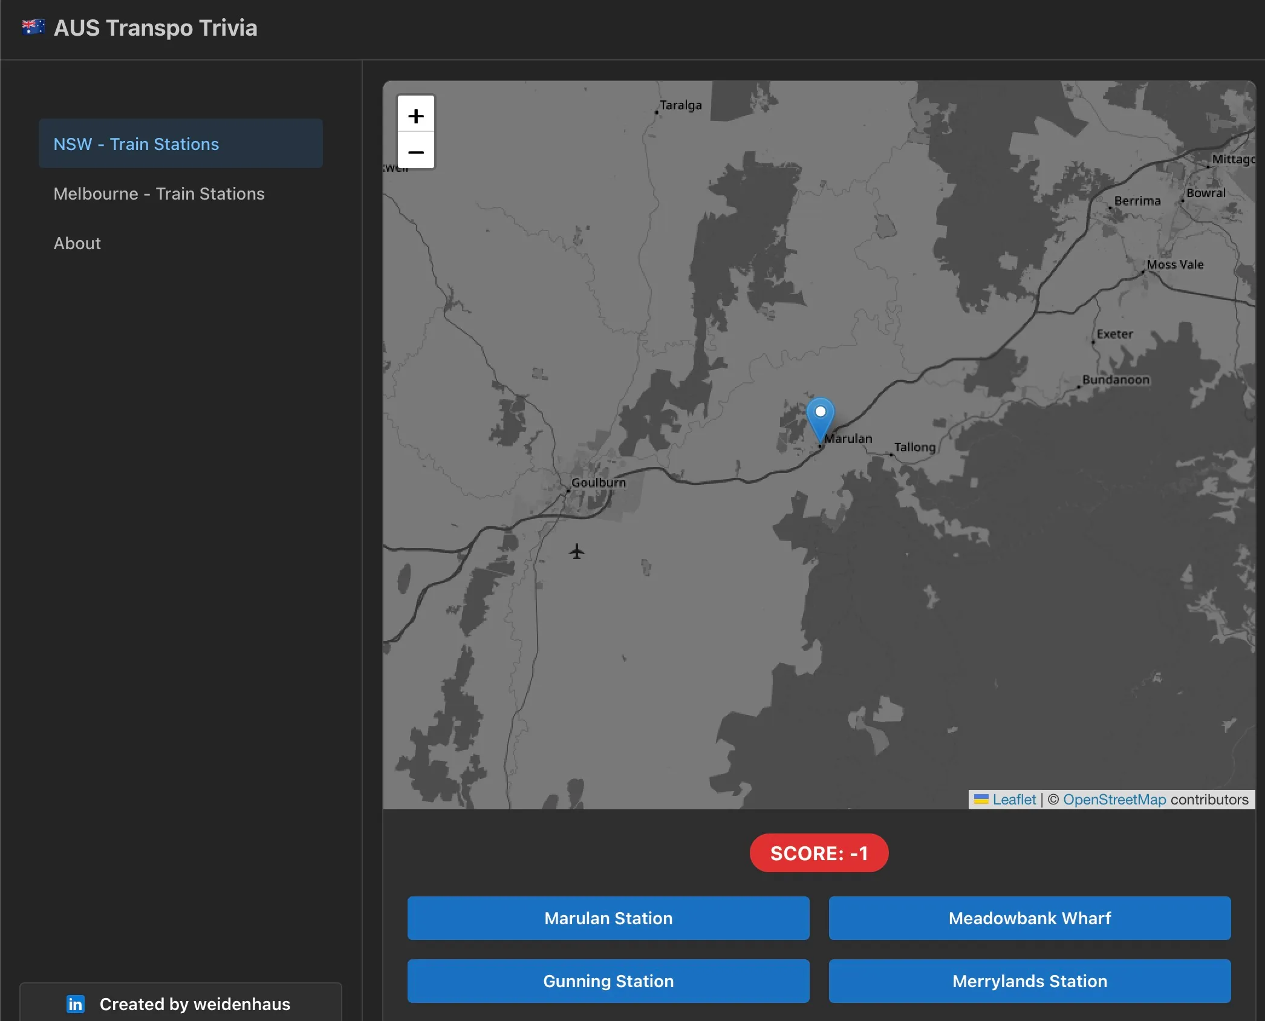Screen dimensions: 1265x1021
Task: Click Created by weidenhaus button
Action: 181,1003
